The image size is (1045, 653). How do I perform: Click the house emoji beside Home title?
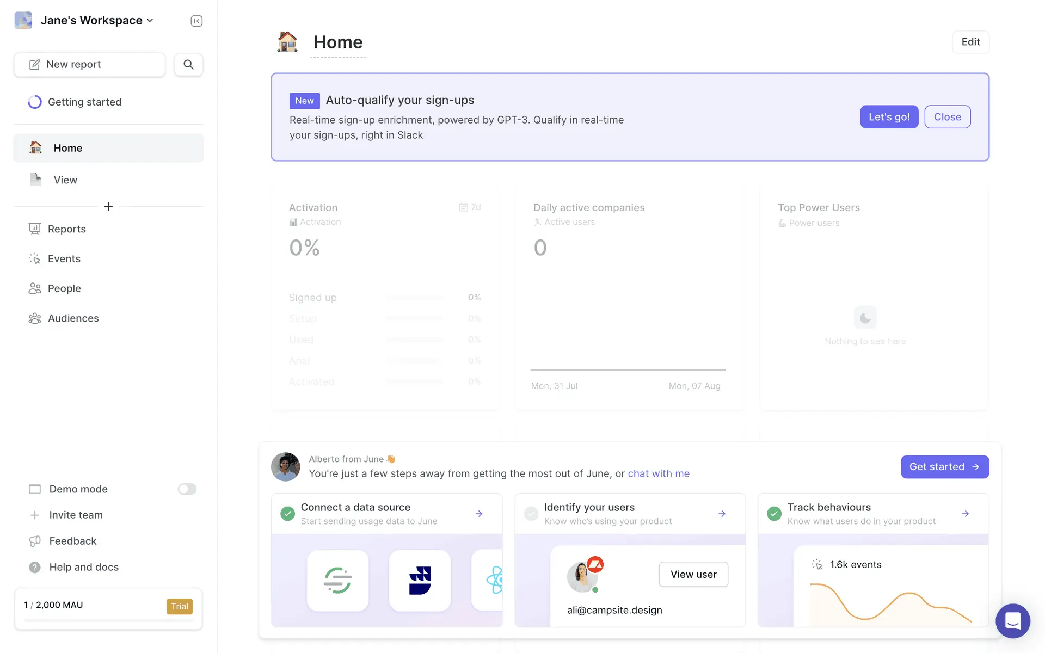[287, 42]
